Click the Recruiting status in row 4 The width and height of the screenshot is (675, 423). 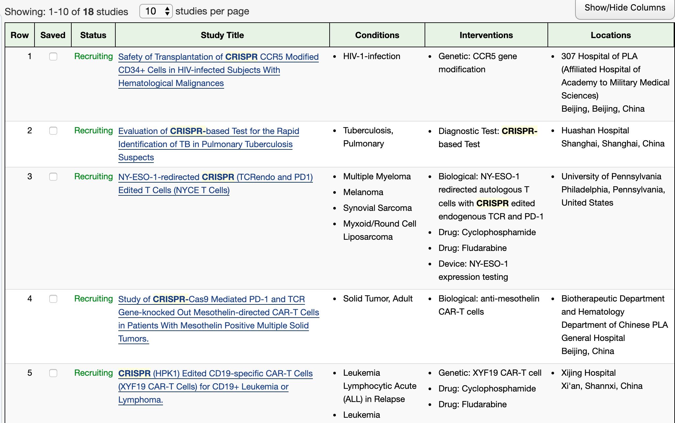tap(94, 299)
